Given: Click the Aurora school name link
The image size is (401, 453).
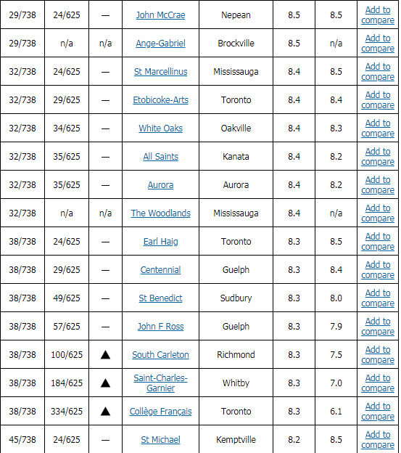Looking at the screenshot, I should coord(160,185).
